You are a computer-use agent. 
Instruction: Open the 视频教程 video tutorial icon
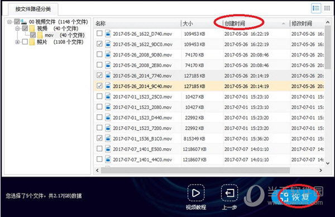(x=196, y=193)
